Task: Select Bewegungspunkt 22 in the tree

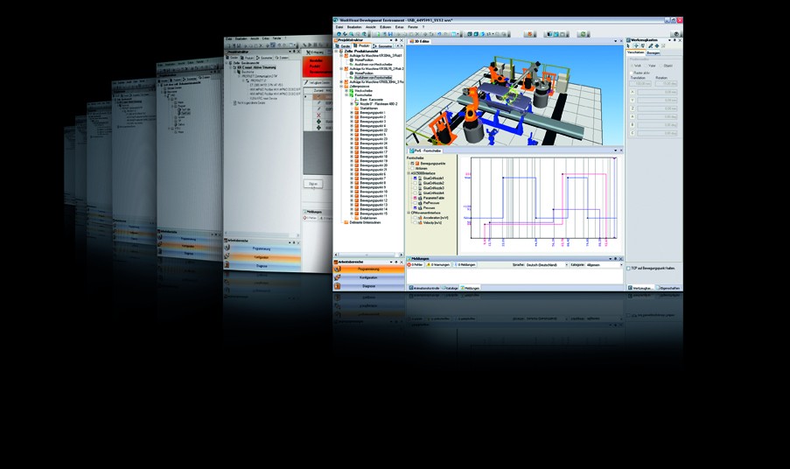Action: [374, 130]
